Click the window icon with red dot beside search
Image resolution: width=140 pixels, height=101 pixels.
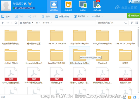pyautogui.click(x=132, y=23)
